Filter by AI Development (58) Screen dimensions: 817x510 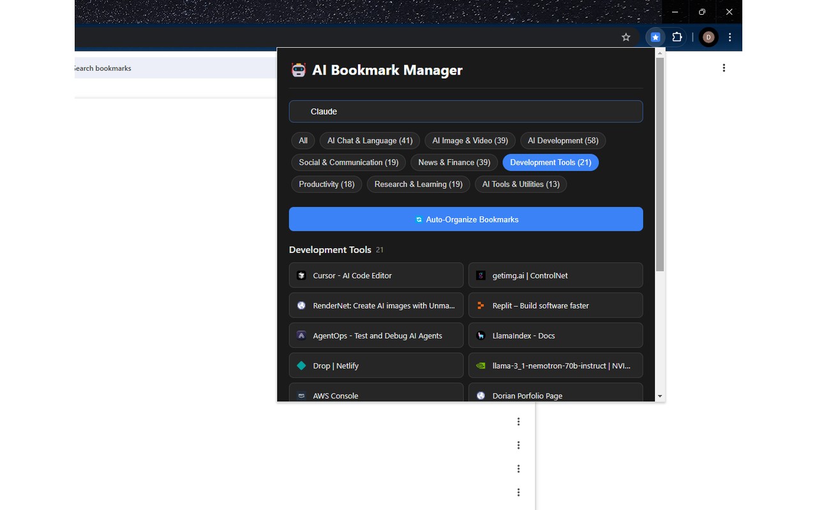(x=563, y=140)
